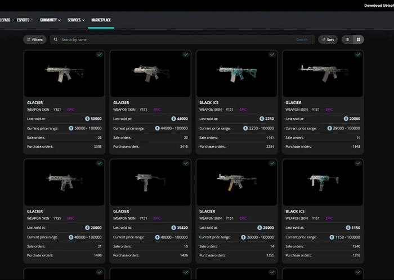Click the checkmark on Glacier card with 1643 purchase orders
This screenshot has width=394, height=280.
tap(358, 55)
